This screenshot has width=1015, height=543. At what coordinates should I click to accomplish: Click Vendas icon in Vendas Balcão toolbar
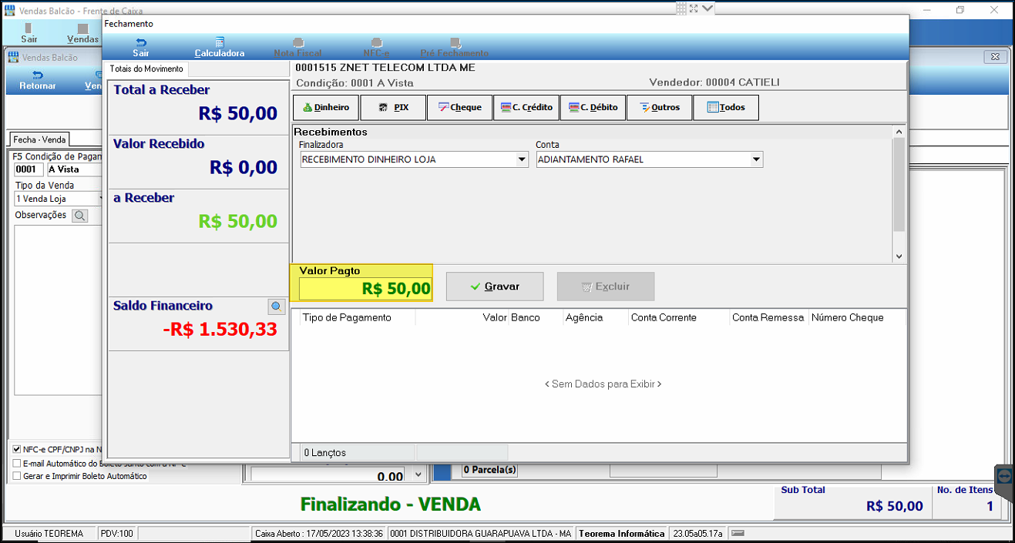[82, 33]
